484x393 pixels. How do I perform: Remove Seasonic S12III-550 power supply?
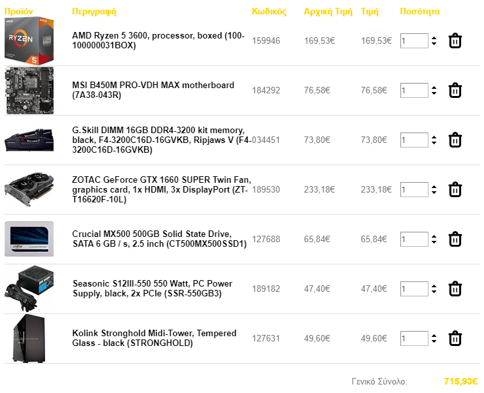455,289
